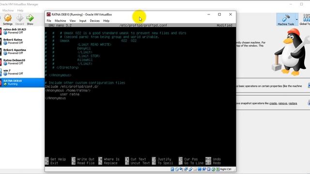Click the Discard toolbar icon
The width and height of the screenshot is (310, 174).
[19, 20]
